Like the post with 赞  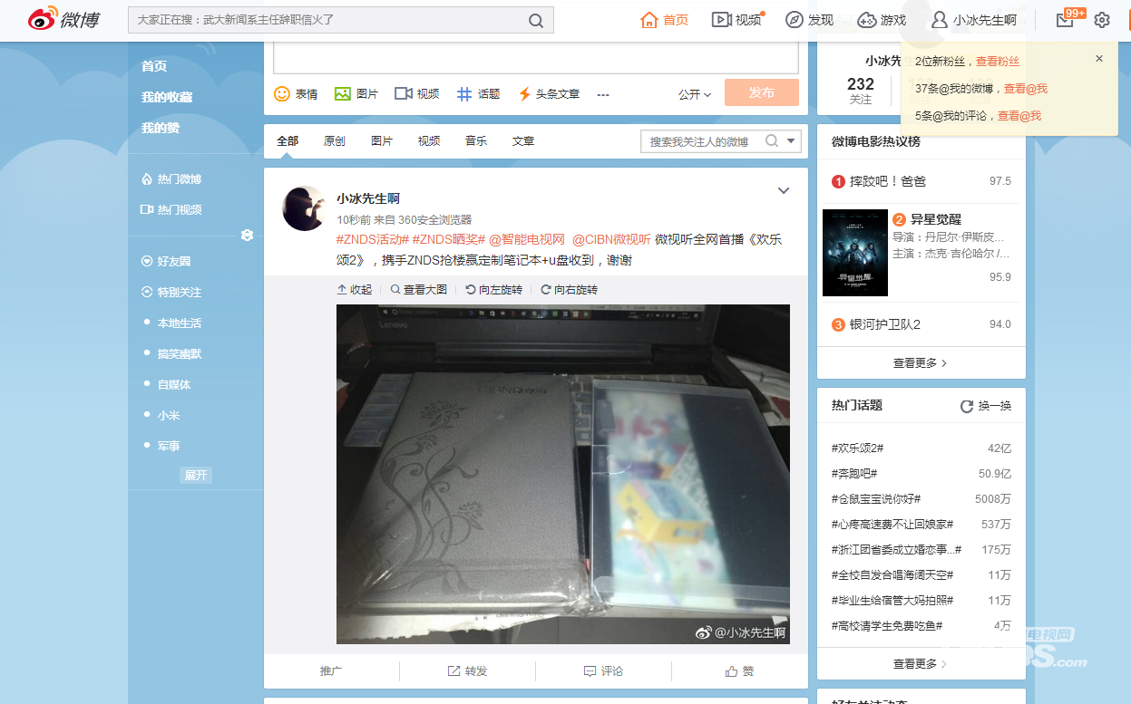pos(739,671)
